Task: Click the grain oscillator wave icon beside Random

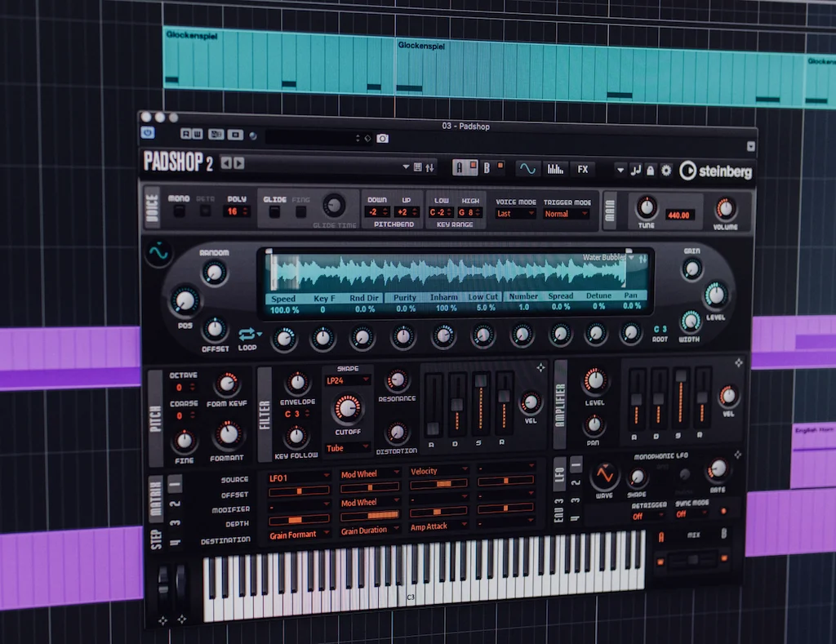Action: tap(159, 252)
